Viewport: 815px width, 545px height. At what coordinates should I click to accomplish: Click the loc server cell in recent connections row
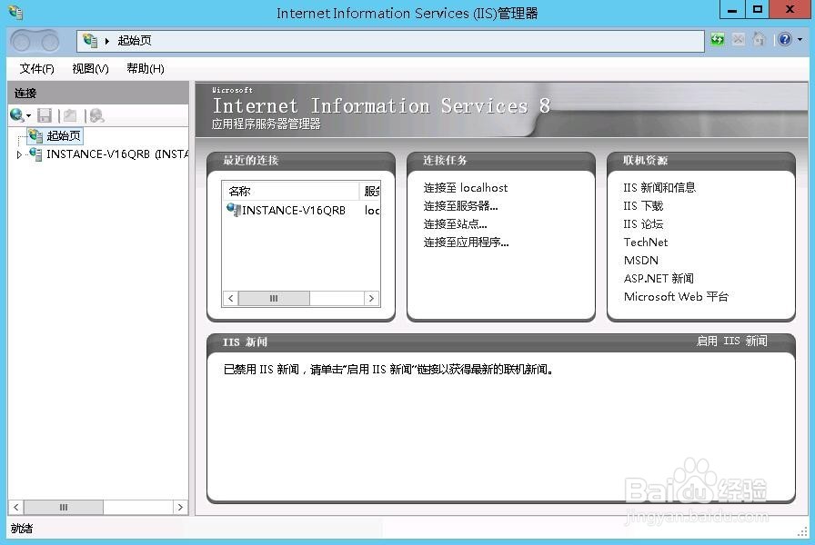[x=372, y=210]
